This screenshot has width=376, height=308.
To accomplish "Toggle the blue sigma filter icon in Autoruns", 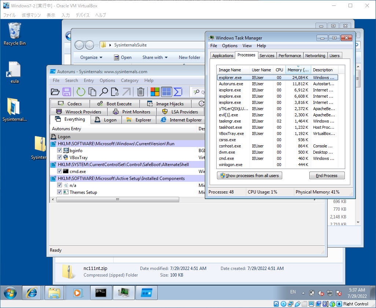I will pyautogui.click(x=178, y=92).
